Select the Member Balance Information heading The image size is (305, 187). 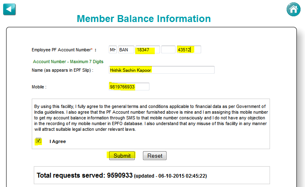click(x=144, y=19)
